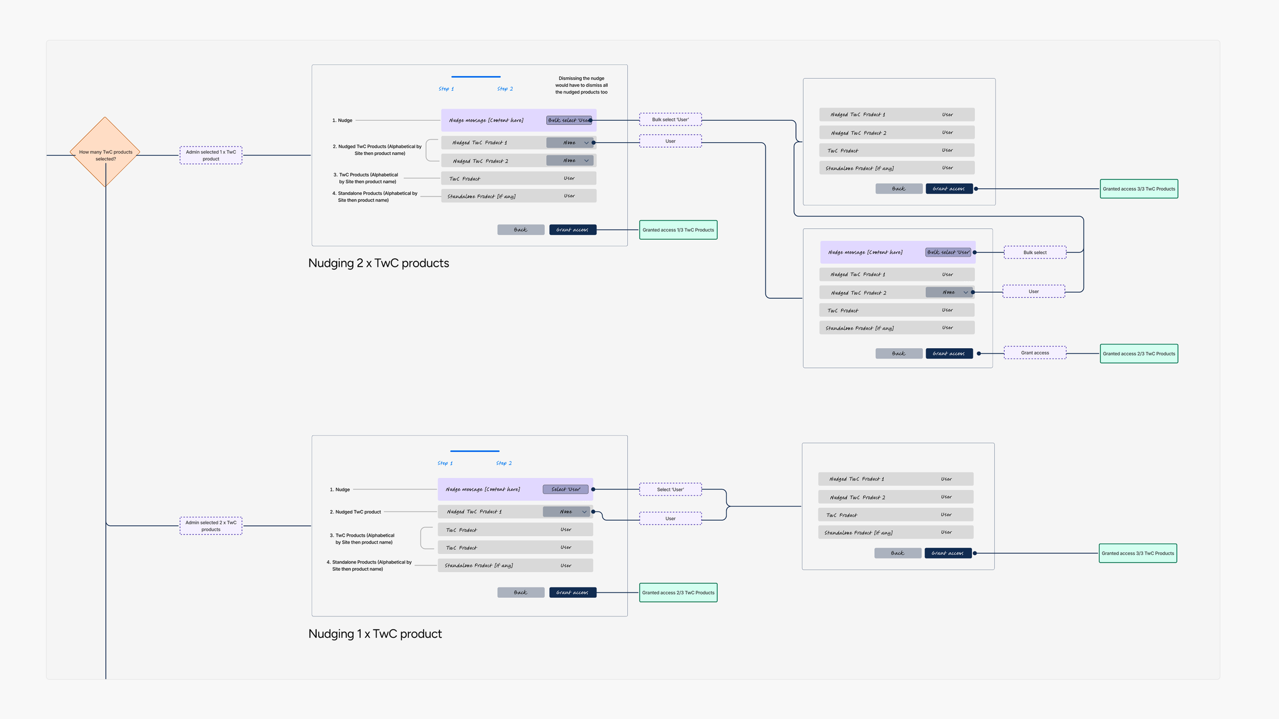Expand None dropdown chevron in 'Nudging 1 x TwC product' wireframe
This screenshot has height=719, width=1279.
click(584, 512)
